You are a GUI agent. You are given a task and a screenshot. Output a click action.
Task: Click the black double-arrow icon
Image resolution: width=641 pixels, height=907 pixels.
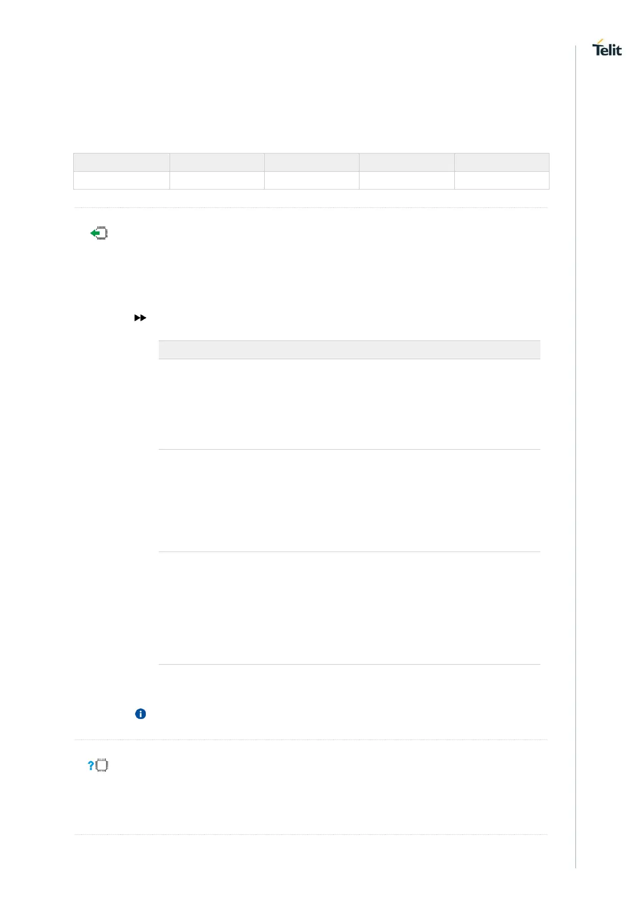140,318
